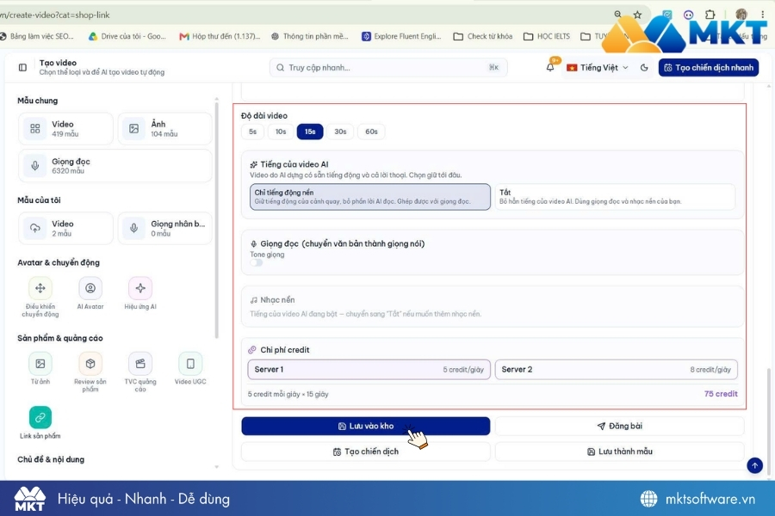Click the scroll-to-top arrow button
Screen dimensions: 775x516
(754, 465)
